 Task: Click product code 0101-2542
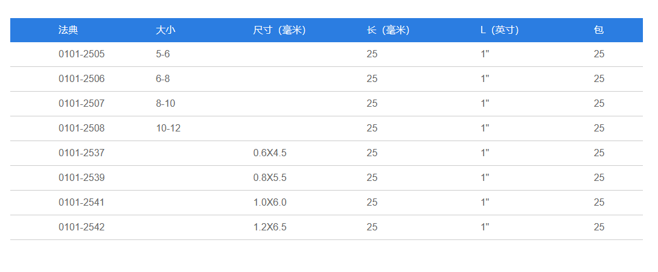[81, 227]
